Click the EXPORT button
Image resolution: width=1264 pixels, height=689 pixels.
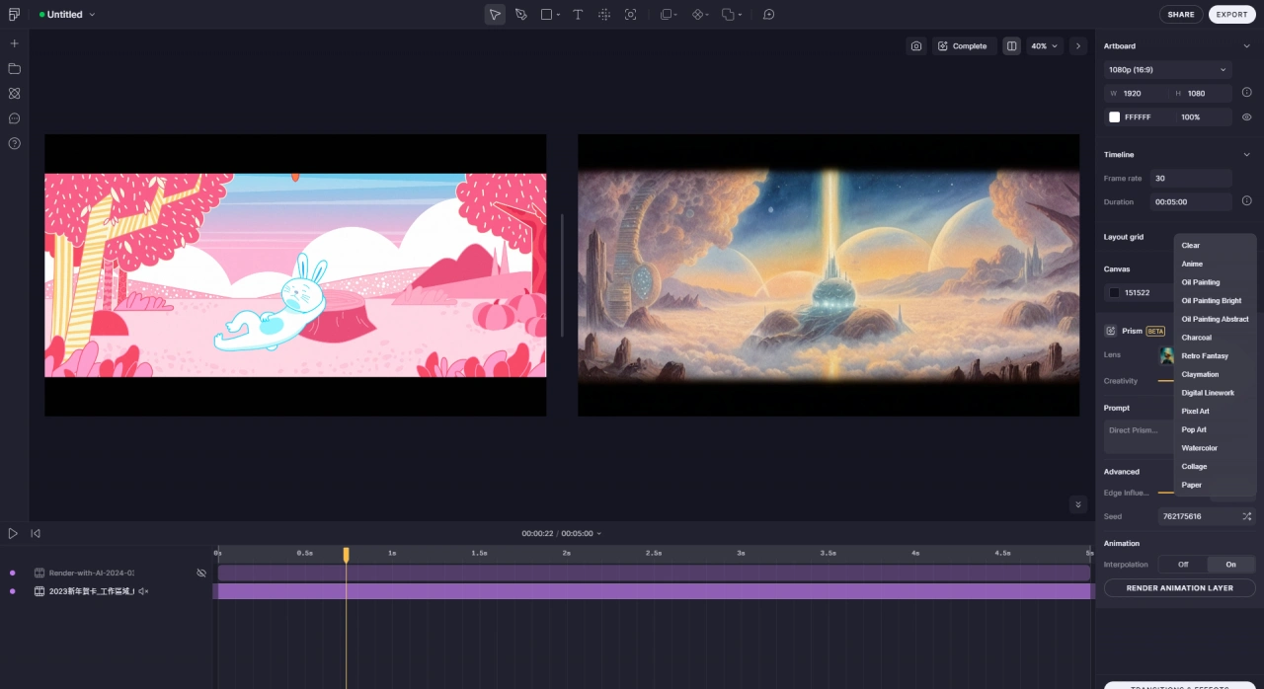point(1231,15)
